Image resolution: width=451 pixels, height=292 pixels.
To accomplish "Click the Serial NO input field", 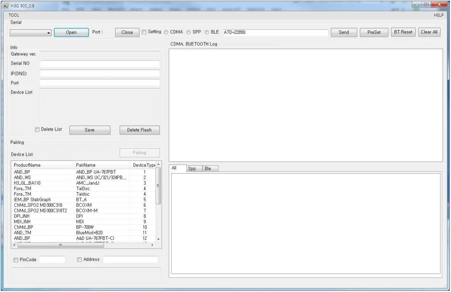I will point(100,64).
